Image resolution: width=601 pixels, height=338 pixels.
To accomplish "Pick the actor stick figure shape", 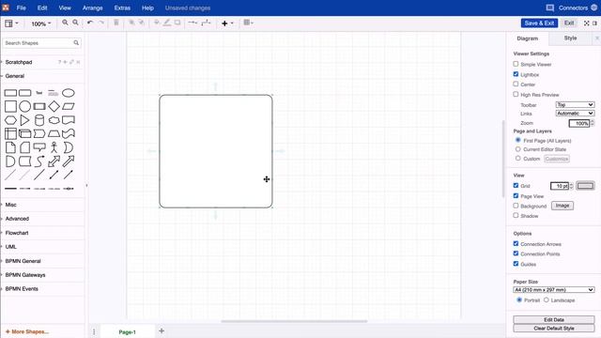I will pyautogui.click(x=54, y=147).
